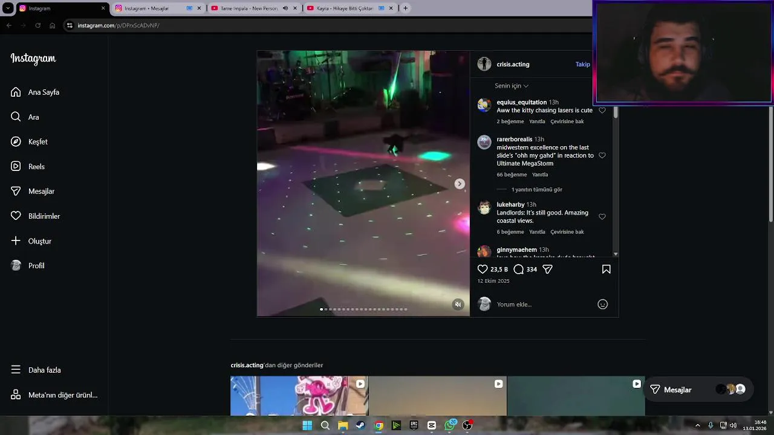View translation of lukeharby's comment
774x435 pixels.
click(567, 232)
